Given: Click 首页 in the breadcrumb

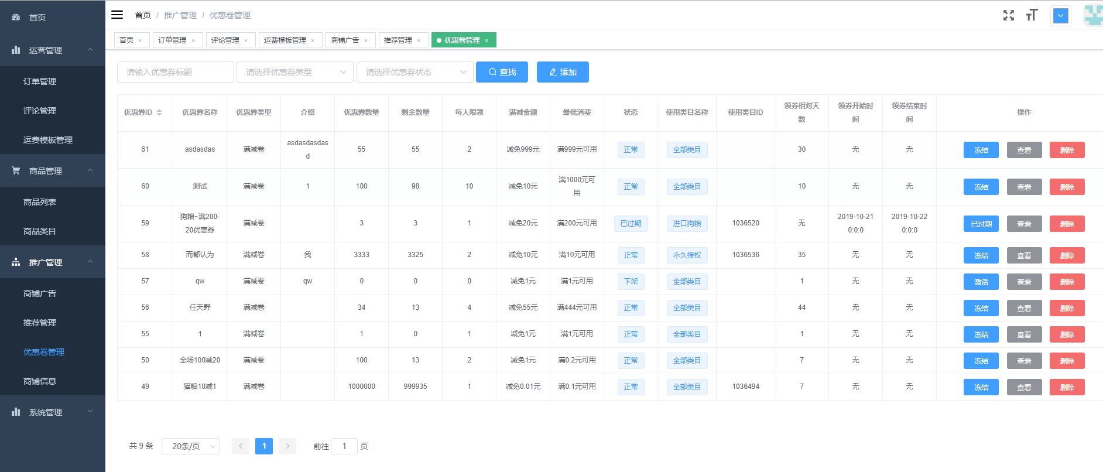Looking at the screenshot, I should click(x=142, y=15).
